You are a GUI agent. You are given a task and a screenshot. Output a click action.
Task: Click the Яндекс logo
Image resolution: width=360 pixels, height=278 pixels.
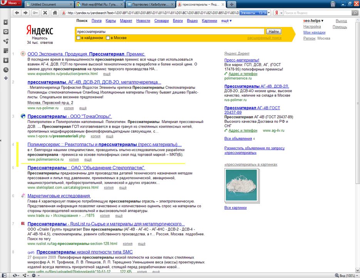click(x=40, y=30)
